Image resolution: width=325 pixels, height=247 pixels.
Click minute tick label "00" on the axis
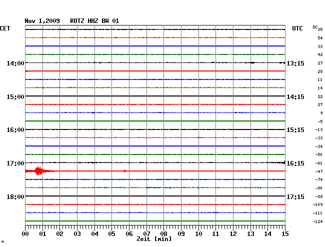point(25,233)
